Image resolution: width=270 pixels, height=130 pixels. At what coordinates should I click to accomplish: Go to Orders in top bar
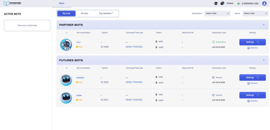[230, 3]
